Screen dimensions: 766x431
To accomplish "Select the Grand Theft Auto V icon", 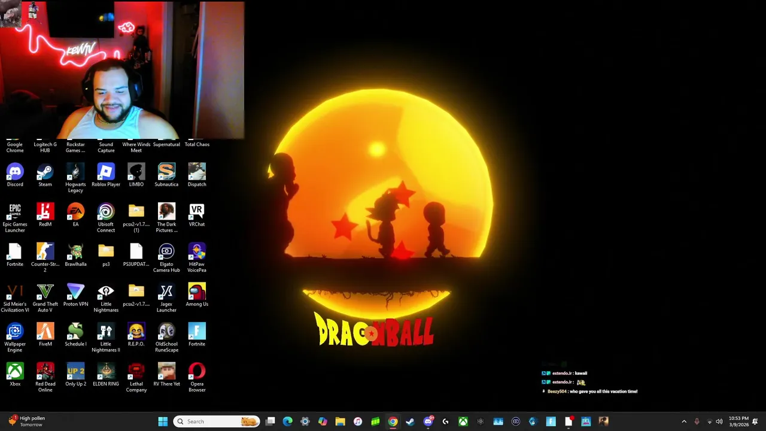I will (45, 298).
